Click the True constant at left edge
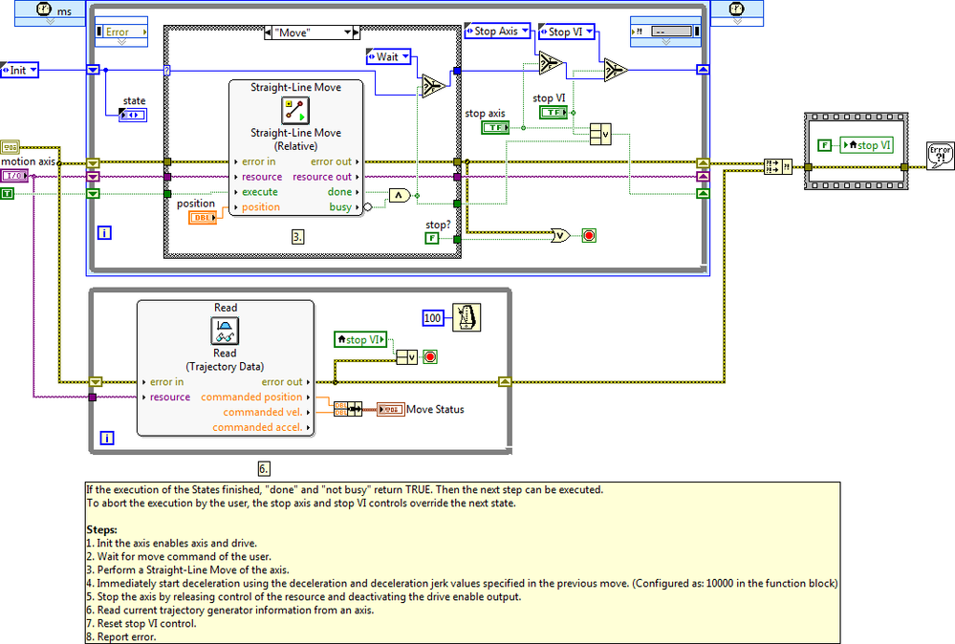 8,194
